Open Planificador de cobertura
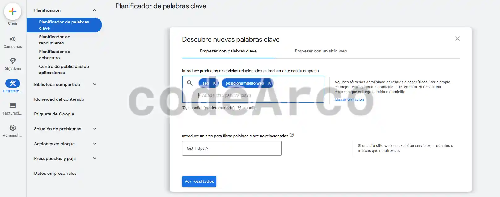Screen dimensions: 500x197 pyautogui.click(x=54, y=55)
